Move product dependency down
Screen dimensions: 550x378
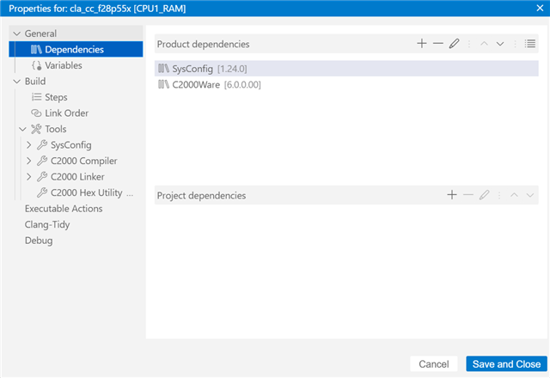click(500, 44)
